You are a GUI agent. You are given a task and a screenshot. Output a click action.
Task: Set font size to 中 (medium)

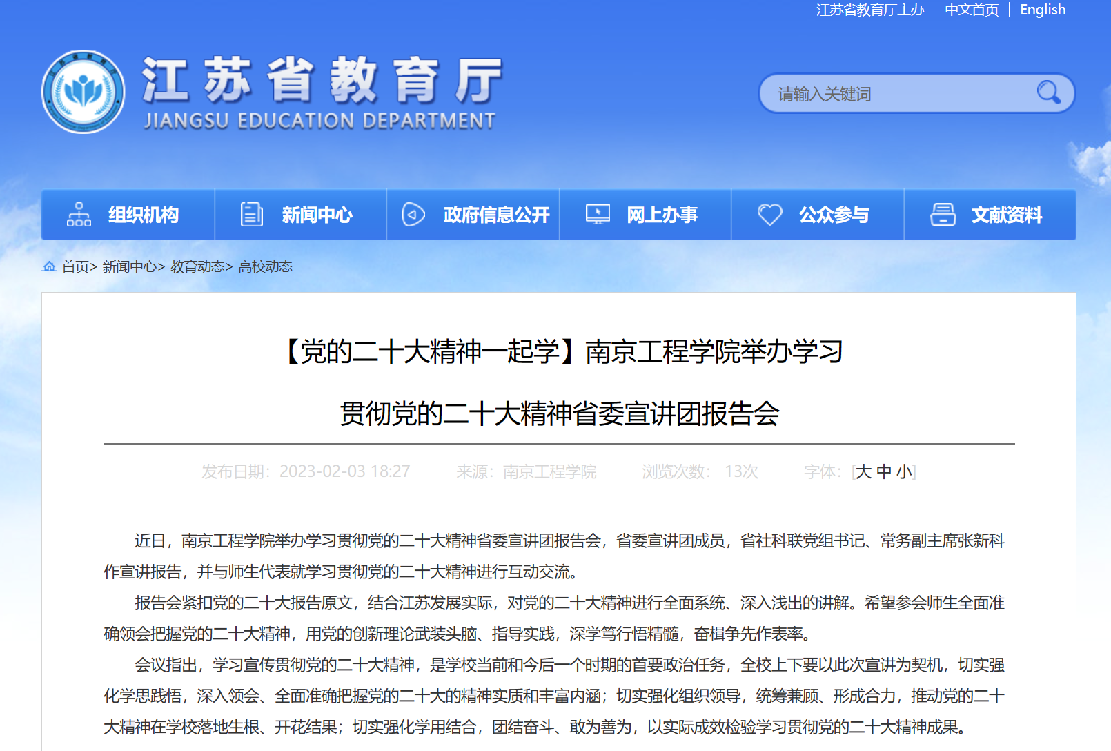[x=884, y=471]
